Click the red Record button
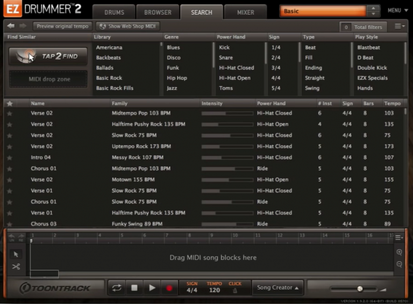 click(x=169, y=288)
